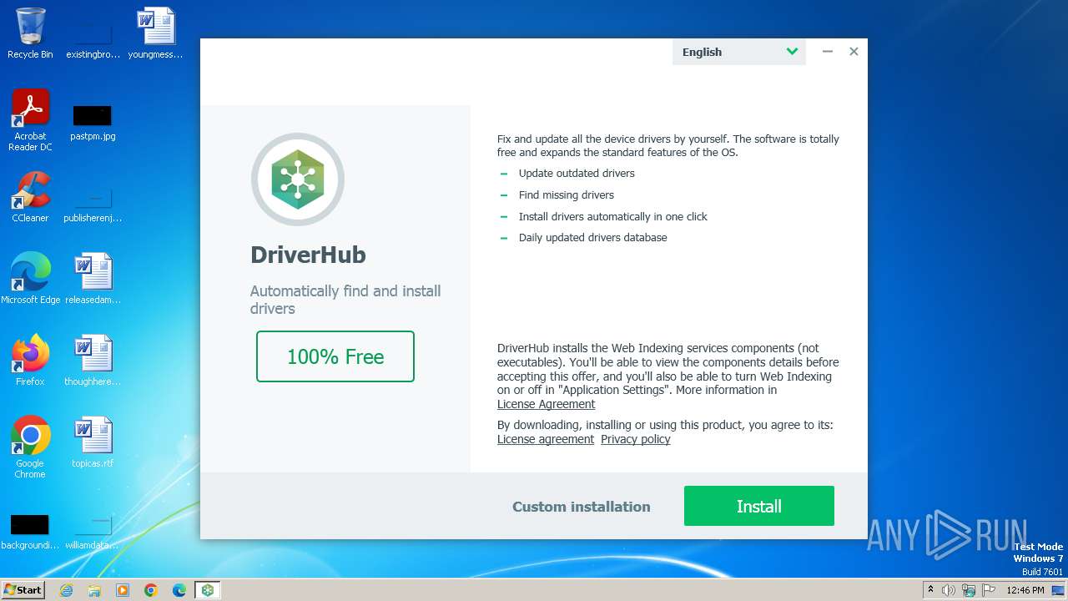This screenshot has width=1068, height=601.
Task: Click the 'Daily updated drivers database' text
Action: pos(593,238)
